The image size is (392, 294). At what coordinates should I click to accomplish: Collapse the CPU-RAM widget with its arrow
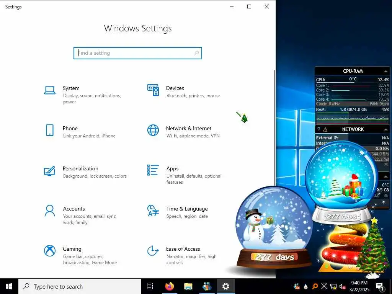coord(385,72)
